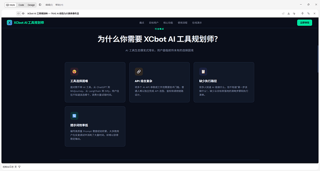This screenshot has width=320, height=171.
Task: Click the download icon in preview toolbar
Action: click(288, 13)
